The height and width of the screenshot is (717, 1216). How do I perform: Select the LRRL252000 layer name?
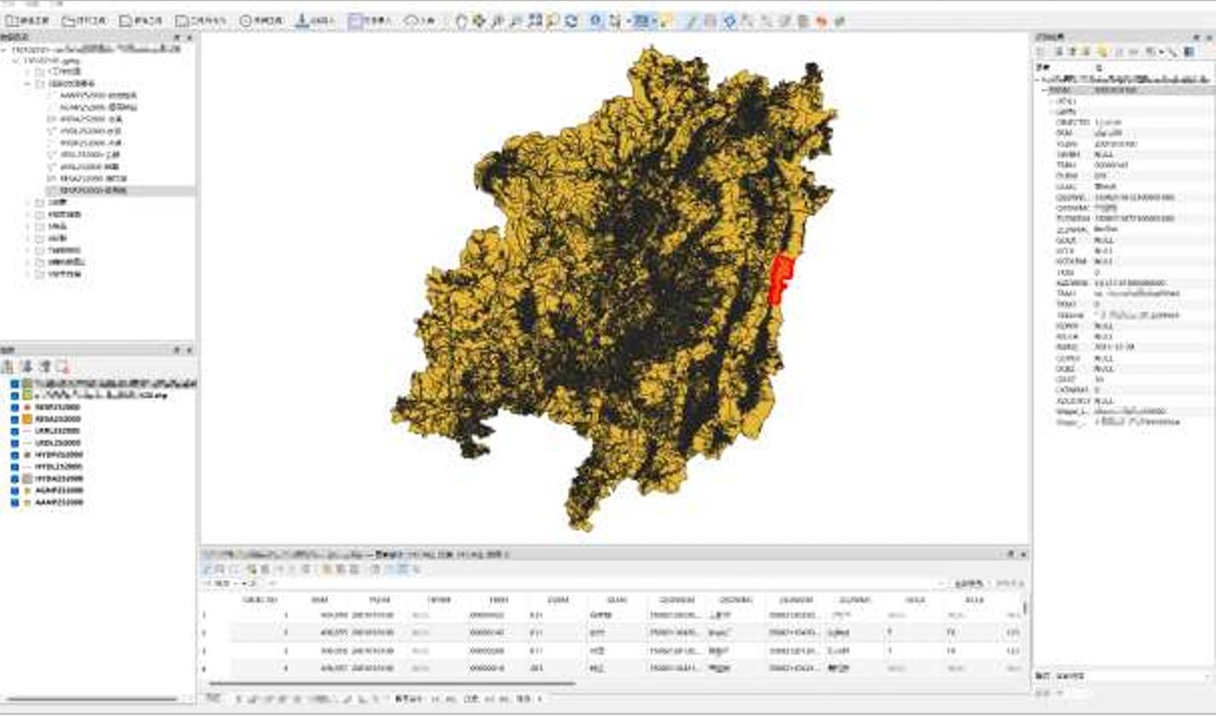(58, 432)
